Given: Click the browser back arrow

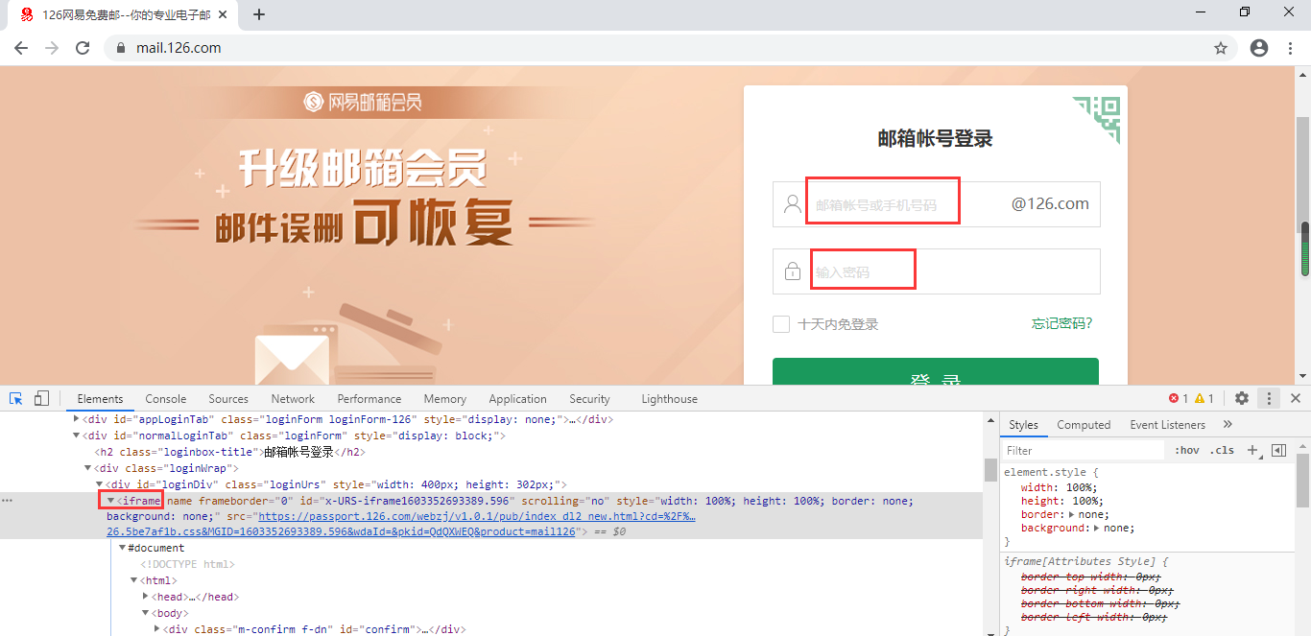Looking at the screenshot, I should (21, 48).
